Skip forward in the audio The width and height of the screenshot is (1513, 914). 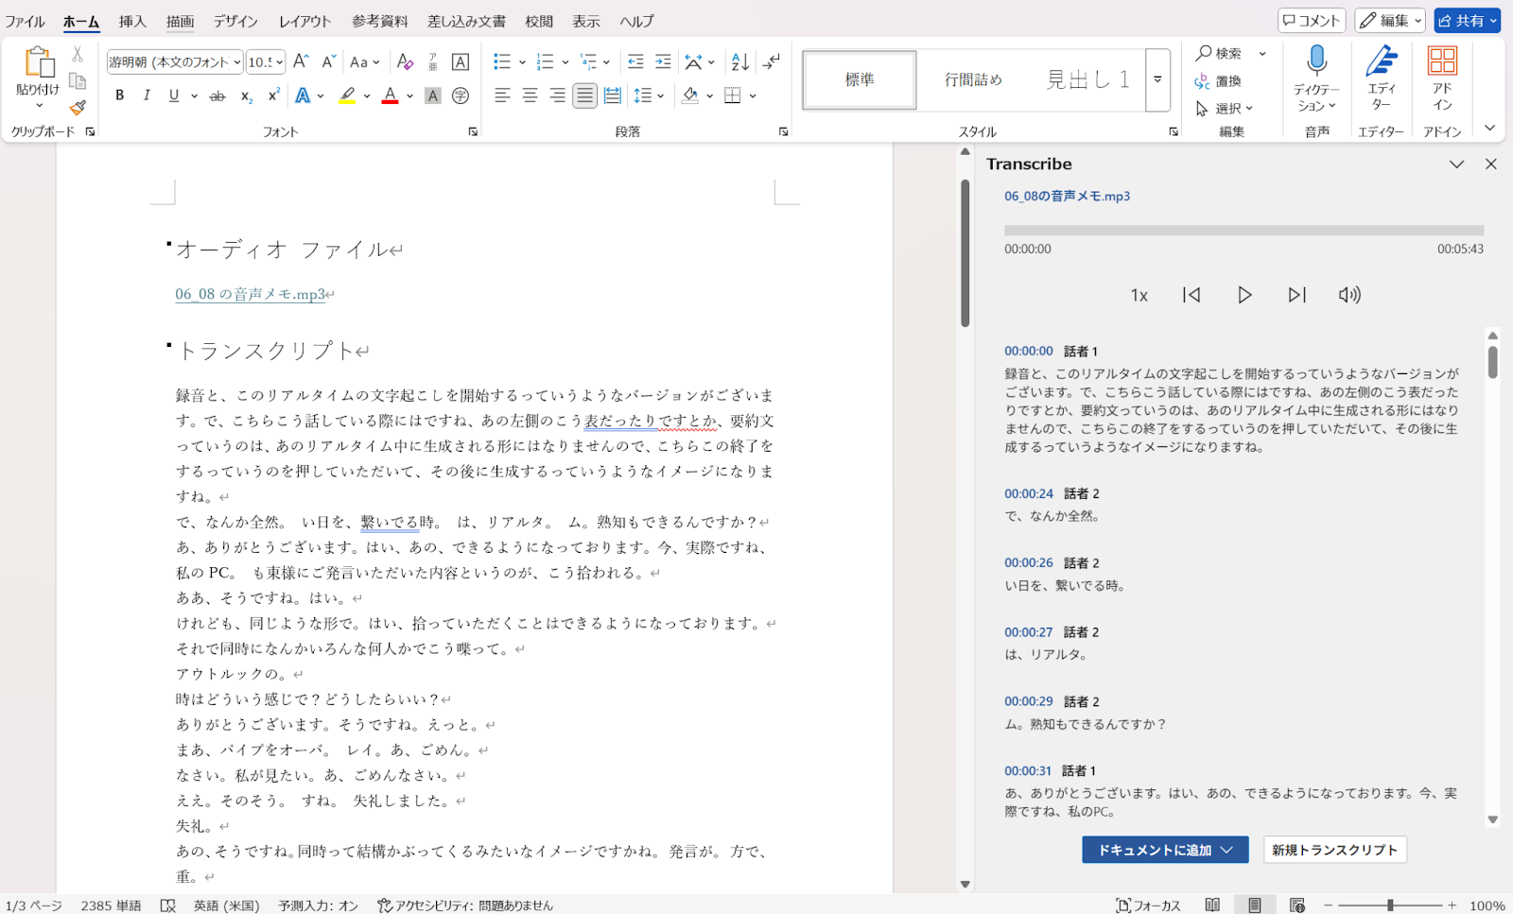tap(1296, 295)
